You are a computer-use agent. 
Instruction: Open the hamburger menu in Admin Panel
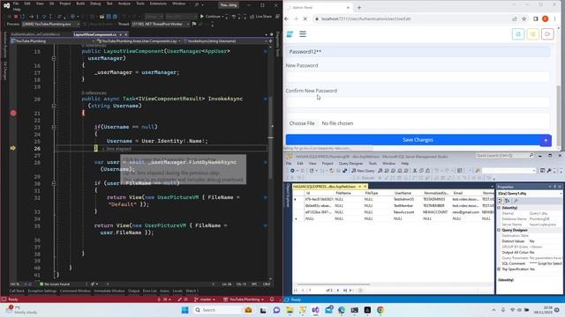303,33
